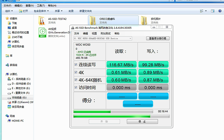224x140 pixels.
Task: Click the help question mark icon
Action: click(220, 11)
